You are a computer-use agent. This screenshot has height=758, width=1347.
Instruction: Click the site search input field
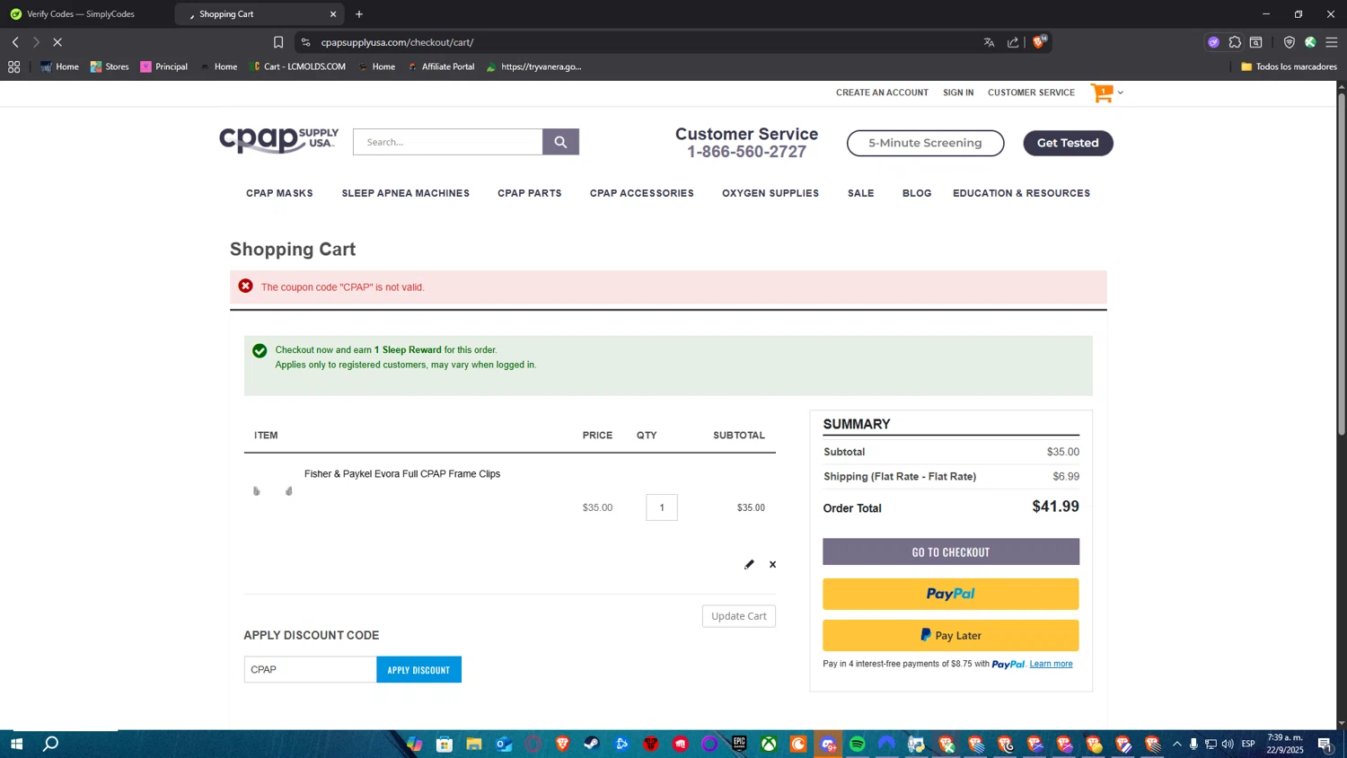click(x=447, y=142)
